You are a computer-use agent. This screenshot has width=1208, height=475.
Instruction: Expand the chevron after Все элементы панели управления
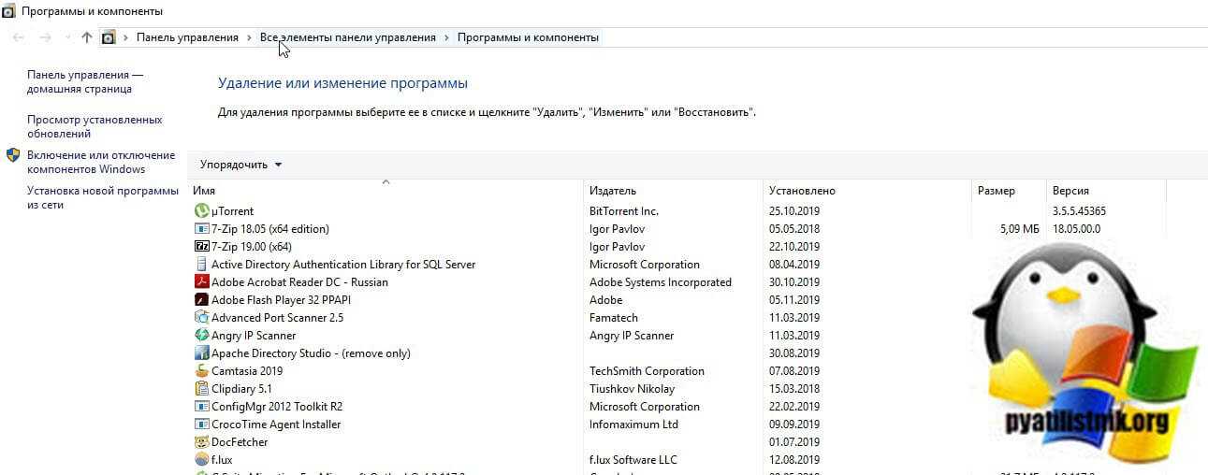coord(446,37)
